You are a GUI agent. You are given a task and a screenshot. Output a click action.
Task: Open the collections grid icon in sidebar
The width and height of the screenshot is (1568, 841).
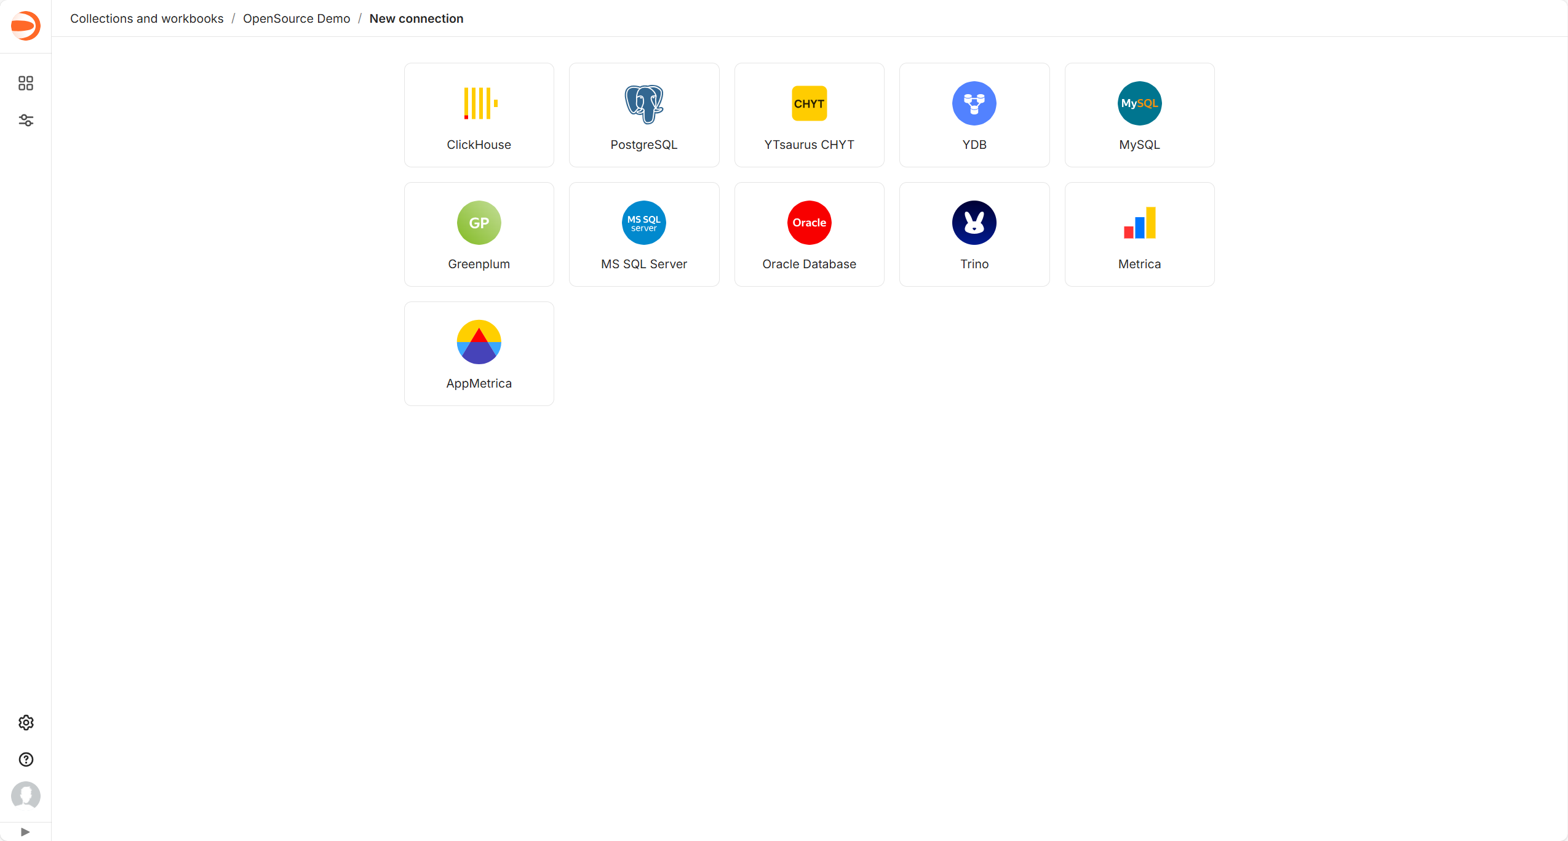tap(26, 83)
